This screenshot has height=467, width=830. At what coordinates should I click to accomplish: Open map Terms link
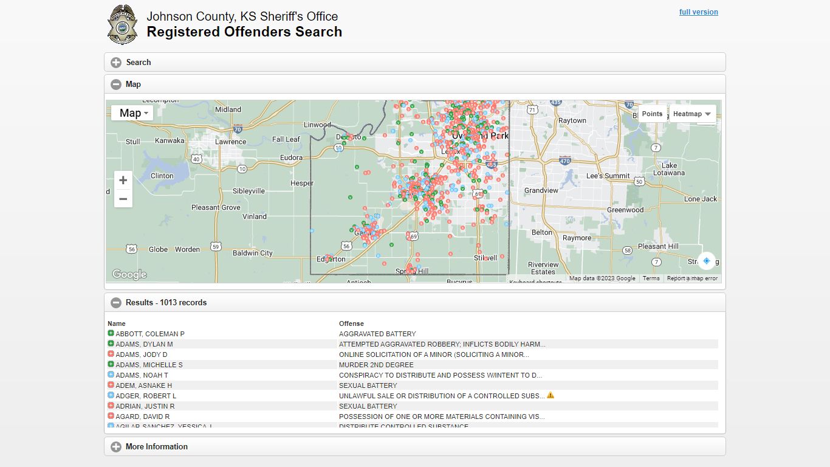[651, 278]
